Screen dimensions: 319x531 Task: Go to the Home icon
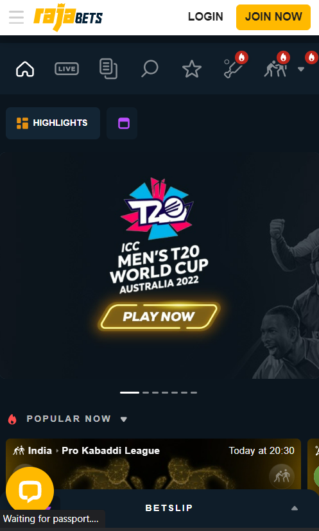(x=25, y=69)
